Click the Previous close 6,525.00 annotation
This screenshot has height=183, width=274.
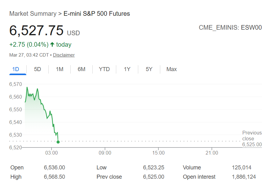tap(252, 138)
